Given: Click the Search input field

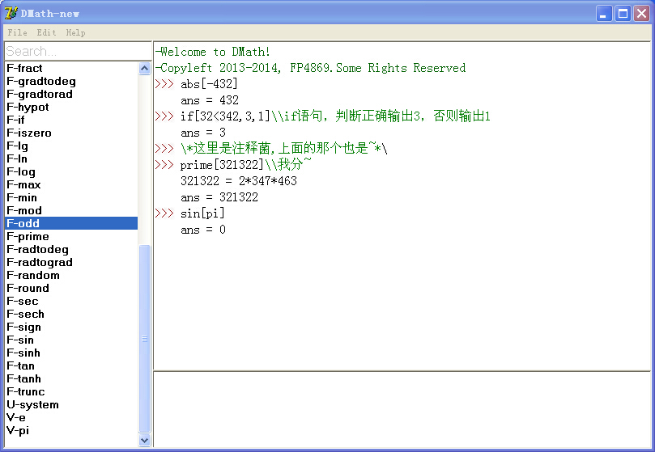Looking at the screenshot, I should 78,51.
